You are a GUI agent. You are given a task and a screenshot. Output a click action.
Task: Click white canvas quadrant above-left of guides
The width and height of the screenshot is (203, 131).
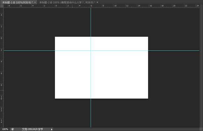[x=73, y=43]
